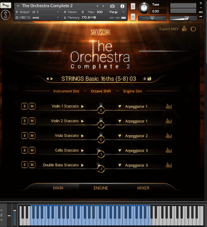Image resolution: width=207 pixels, height=227 pixels.
Task: Solo the Viola Staccato slot
Action: click(x=24, y=135)
